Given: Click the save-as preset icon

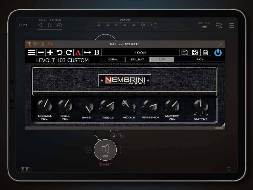Looking at the screenshot, I should pos(195,52).
